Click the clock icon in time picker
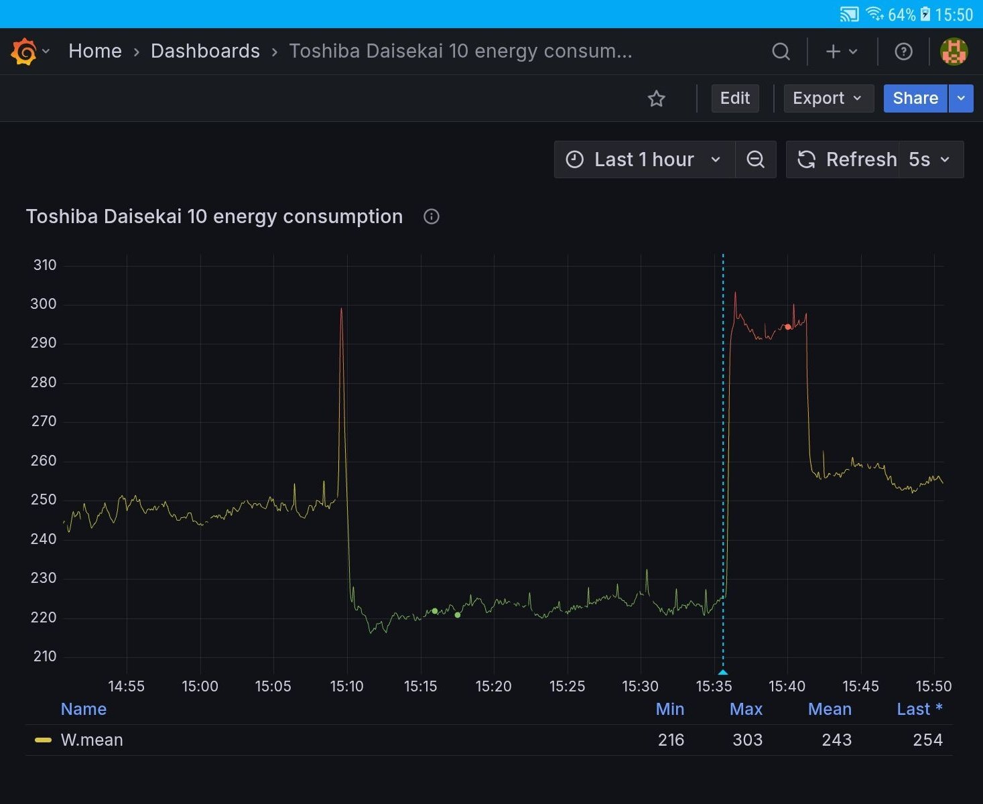 574,159
